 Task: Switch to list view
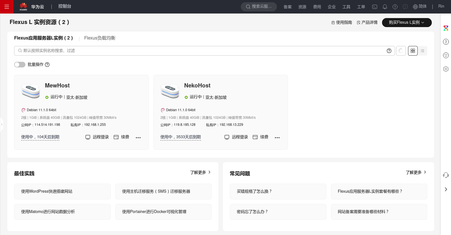[422, 51]
